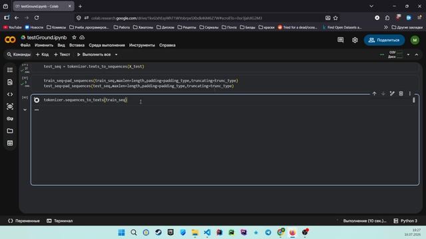This screenshot has height=239, width=426.
Task: Click the cloud save status icon
Action: (x=82, y=37)
